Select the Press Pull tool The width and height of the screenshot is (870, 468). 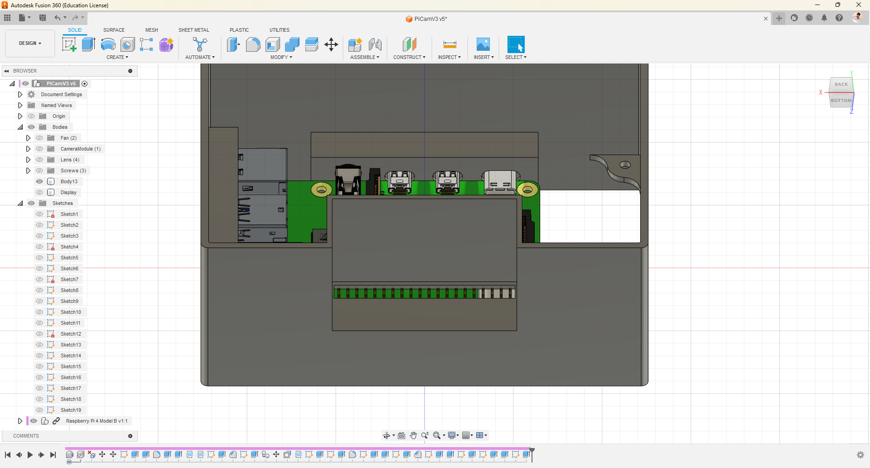[x=233, y=44]
